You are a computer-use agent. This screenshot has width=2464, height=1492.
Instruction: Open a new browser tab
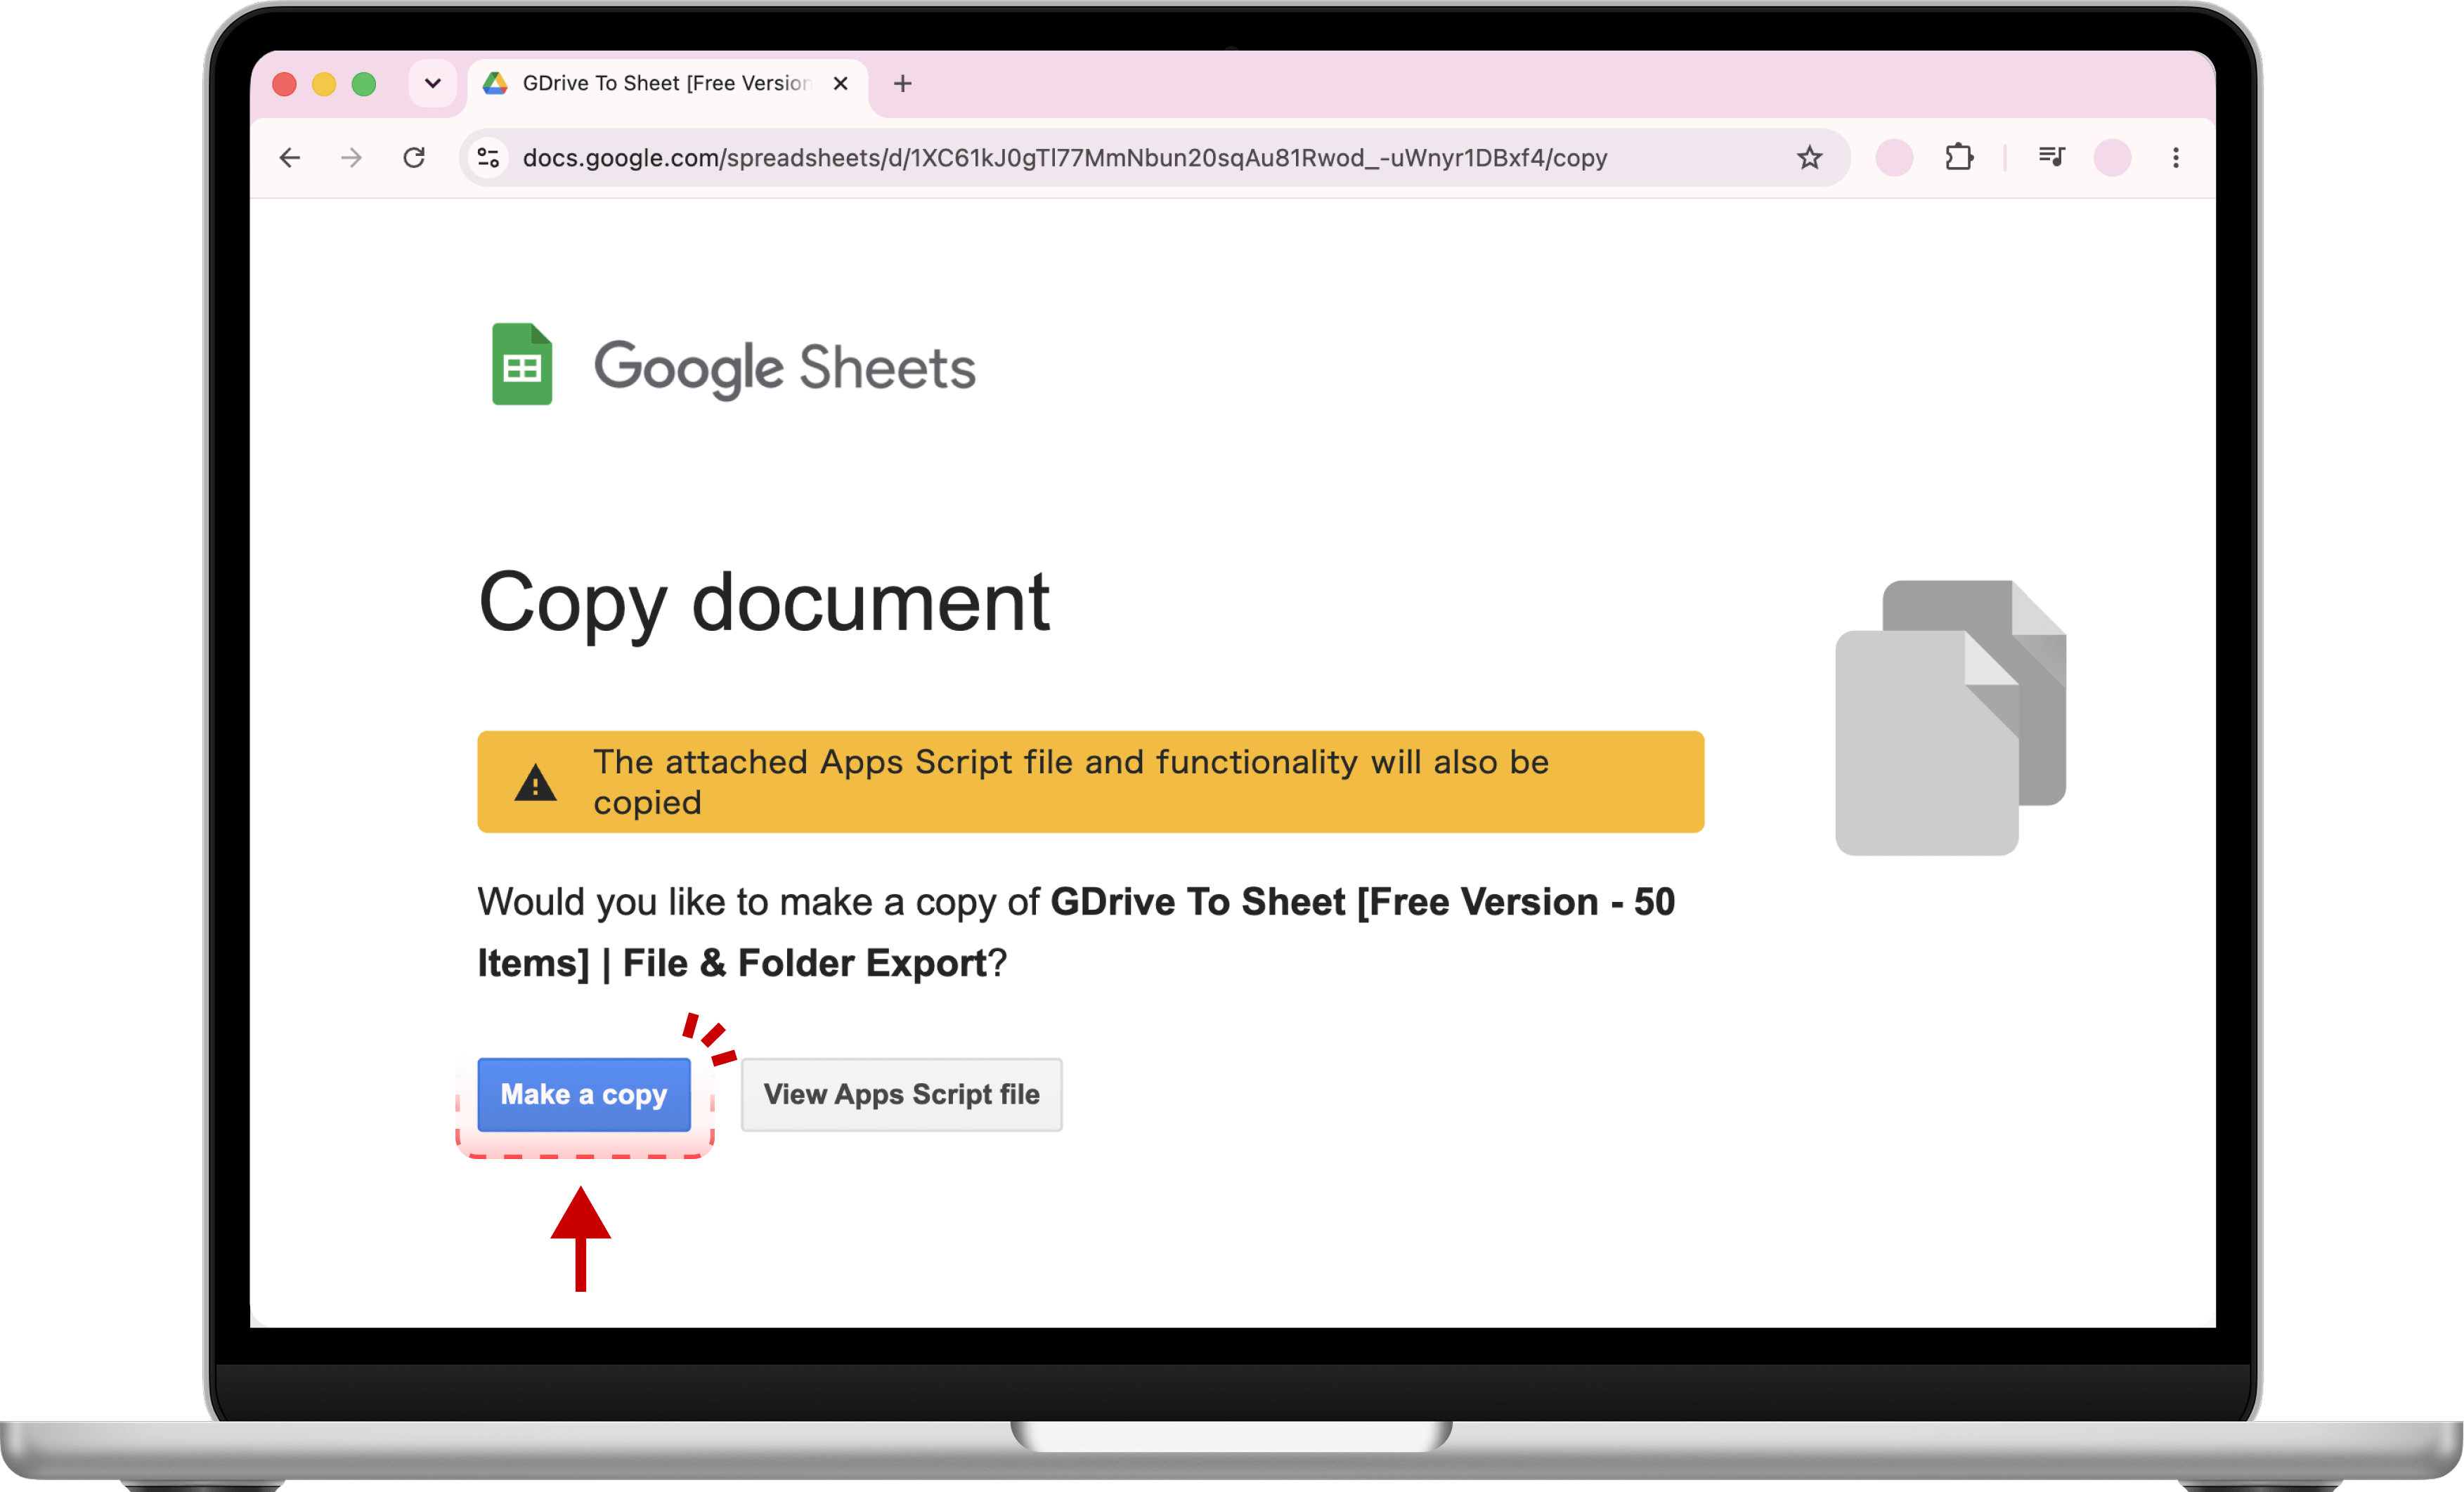tap(903, 84)
